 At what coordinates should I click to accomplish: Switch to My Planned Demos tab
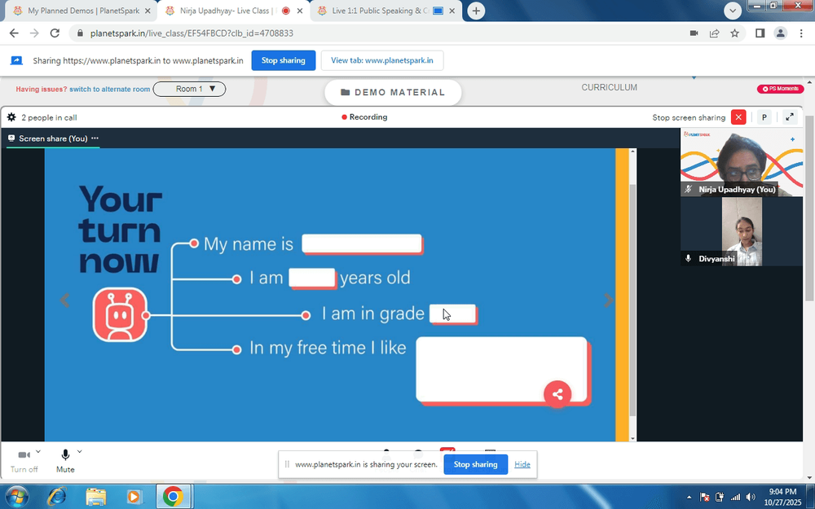click(x=83, y=11)
